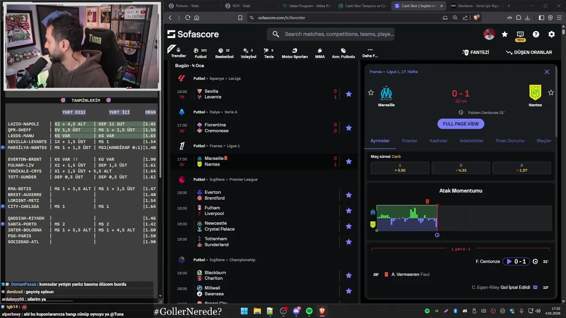Select the Voleybol sport icon
The height and width of the screenshot is (318, 566).
click(x=248, y=53)
